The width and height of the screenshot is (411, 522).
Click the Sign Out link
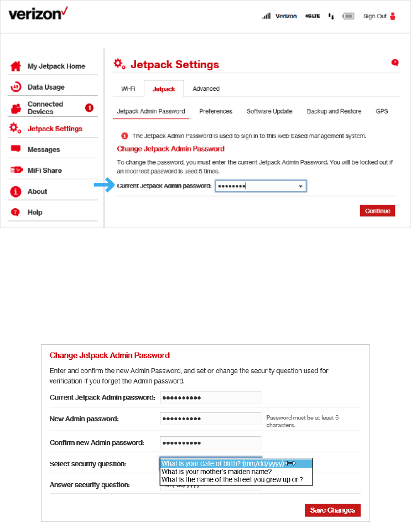tap(374, 16)
